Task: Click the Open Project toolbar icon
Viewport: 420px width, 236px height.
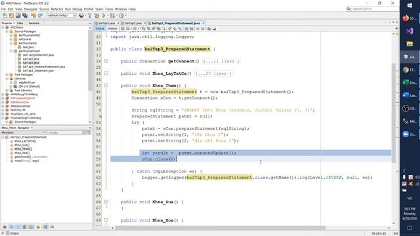Action: click(18, 16)
